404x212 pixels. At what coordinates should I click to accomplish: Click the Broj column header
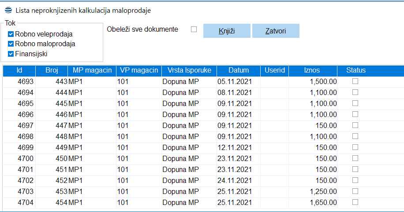click(52, 70)
